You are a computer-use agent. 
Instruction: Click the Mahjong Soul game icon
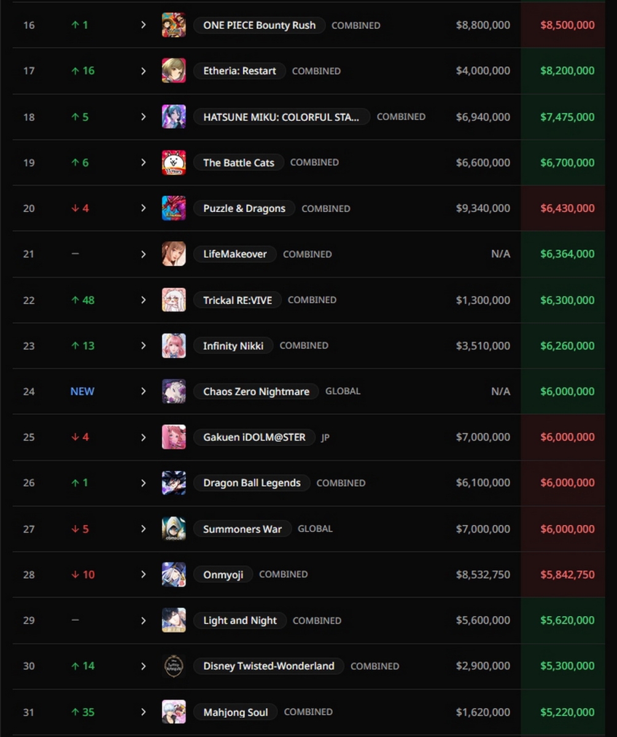(174, 712)
